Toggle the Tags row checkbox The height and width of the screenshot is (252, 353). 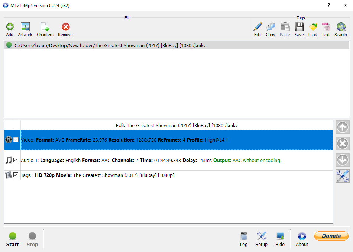(16, 175)
